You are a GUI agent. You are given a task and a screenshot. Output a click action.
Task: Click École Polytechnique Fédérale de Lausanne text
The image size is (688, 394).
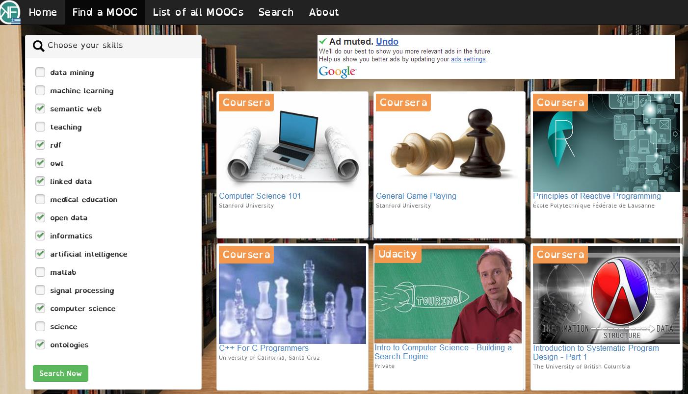click(x=594, y=206)
